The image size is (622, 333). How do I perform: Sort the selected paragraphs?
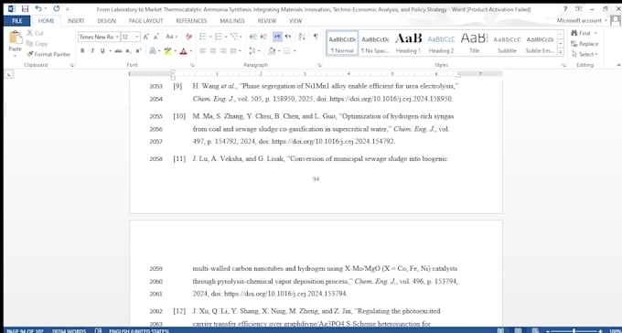click(302, 37)
